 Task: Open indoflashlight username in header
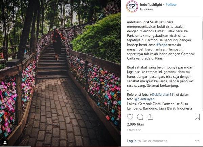(151, 5)
